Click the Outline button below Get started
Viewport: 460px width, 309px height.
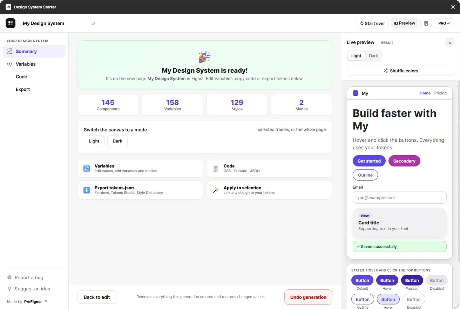365,175
